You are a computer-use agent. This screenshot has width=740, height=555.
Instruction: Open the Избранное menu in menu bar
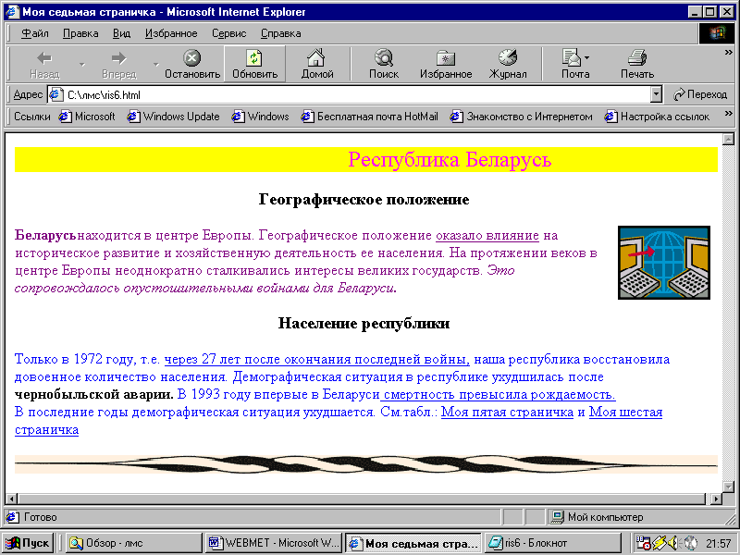tap(171, 33)
